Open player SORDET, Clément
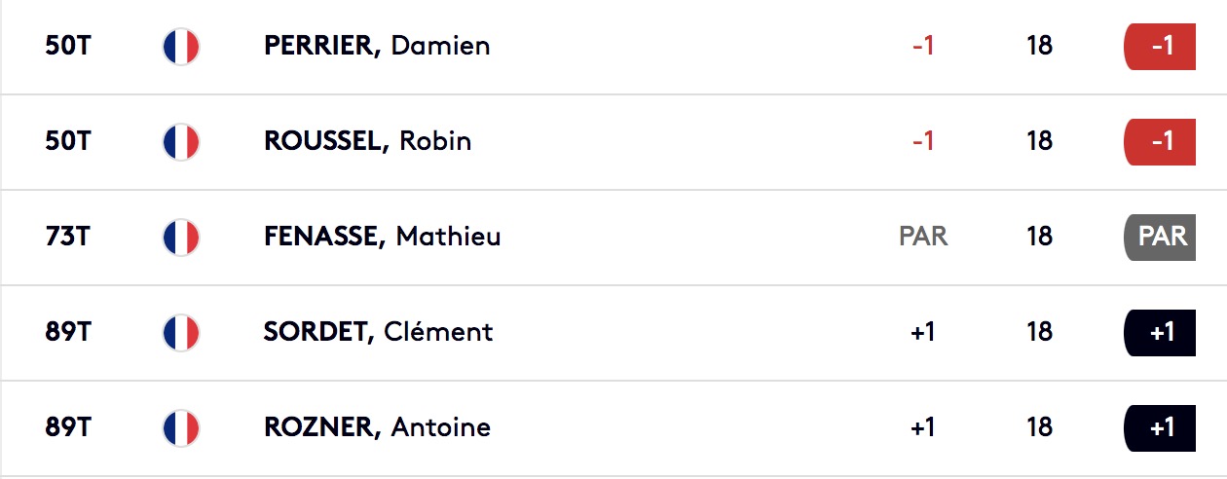This screenshot has width=1227, height=479. (378, 332)
